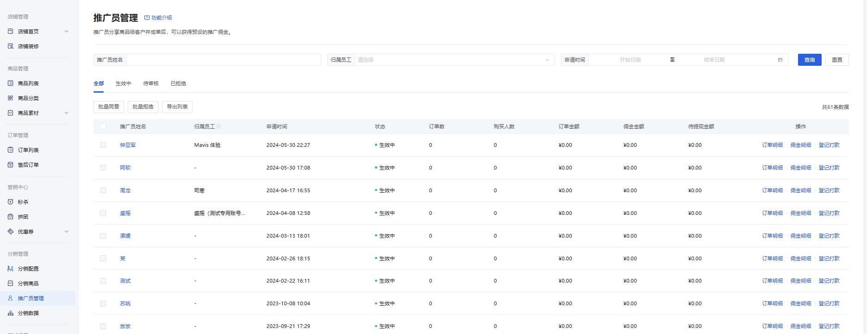
Task: Click the info icon beside 归属员工 header
Action: pos(219,126)
